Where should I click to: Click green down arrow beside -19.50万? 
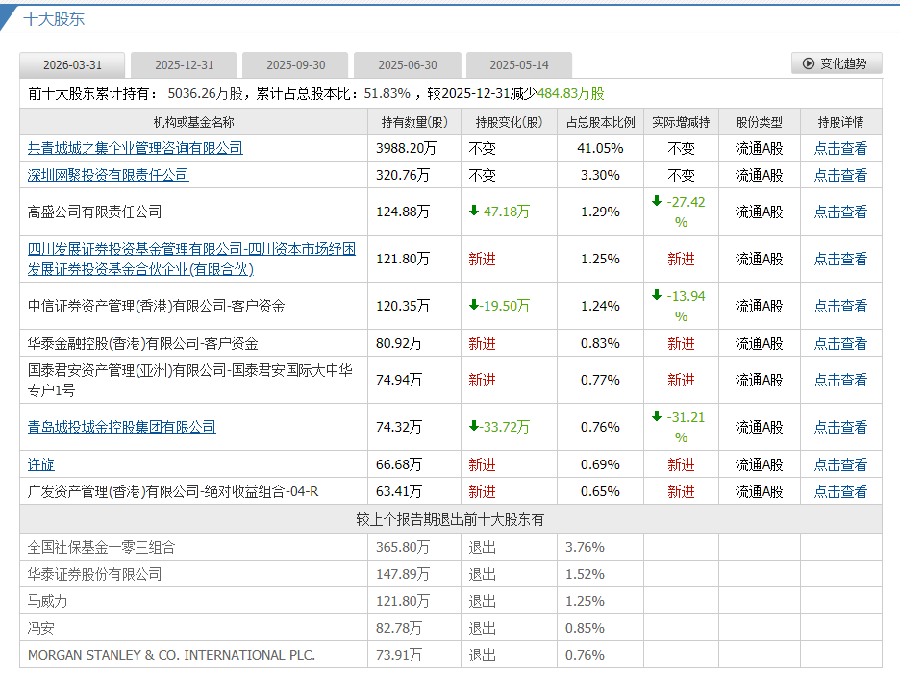[x=474, y=306]
